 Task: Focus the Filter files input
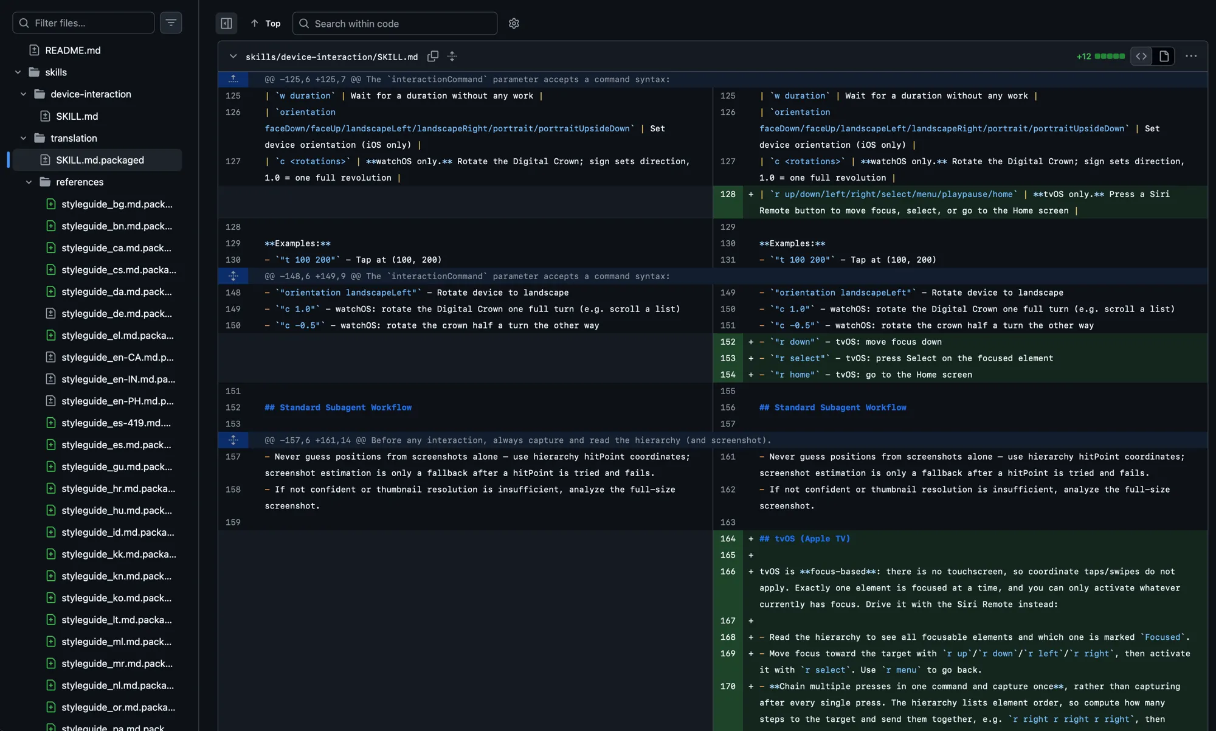point(83,23)
